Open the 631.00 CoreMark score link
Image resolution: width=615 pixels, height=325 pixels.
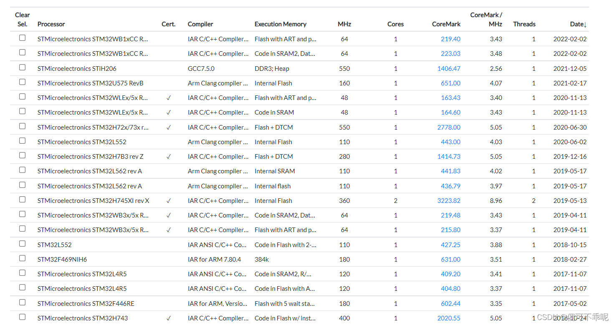coord(450,260)
